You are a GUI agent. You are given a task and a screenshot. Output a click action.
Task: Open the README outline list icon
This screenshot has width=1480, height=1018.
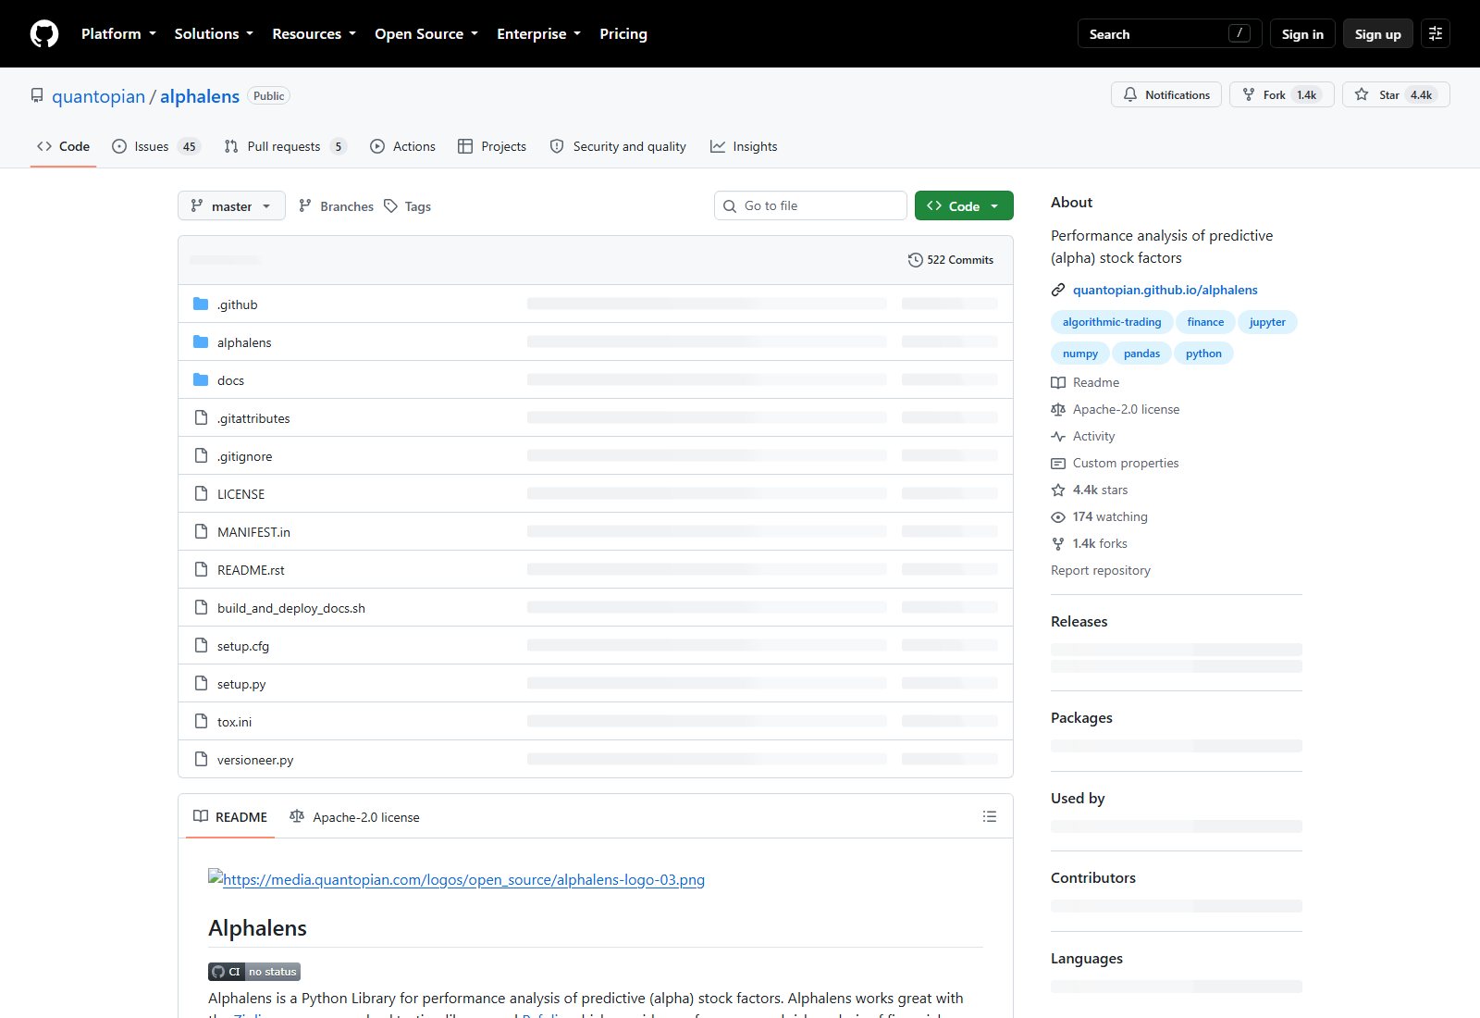pos(990,816)
